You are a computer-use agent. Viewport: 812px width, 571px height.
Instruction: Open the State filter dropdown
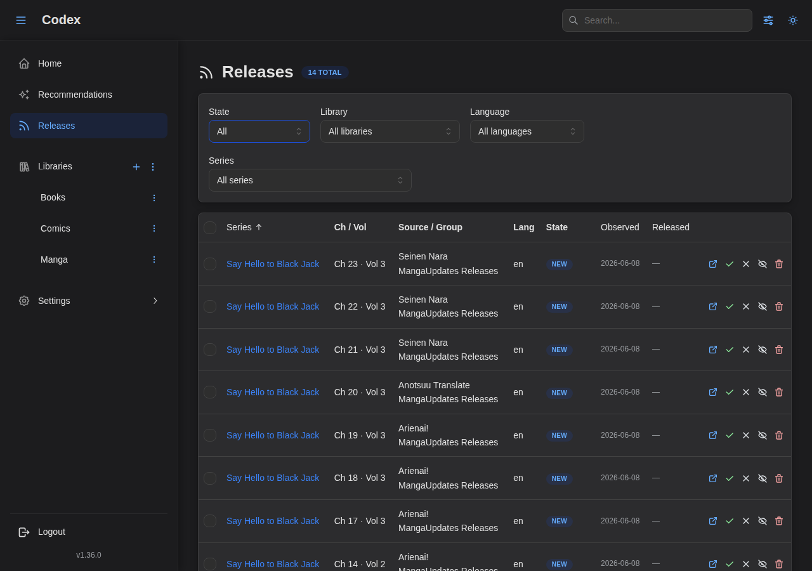(259, 131)
